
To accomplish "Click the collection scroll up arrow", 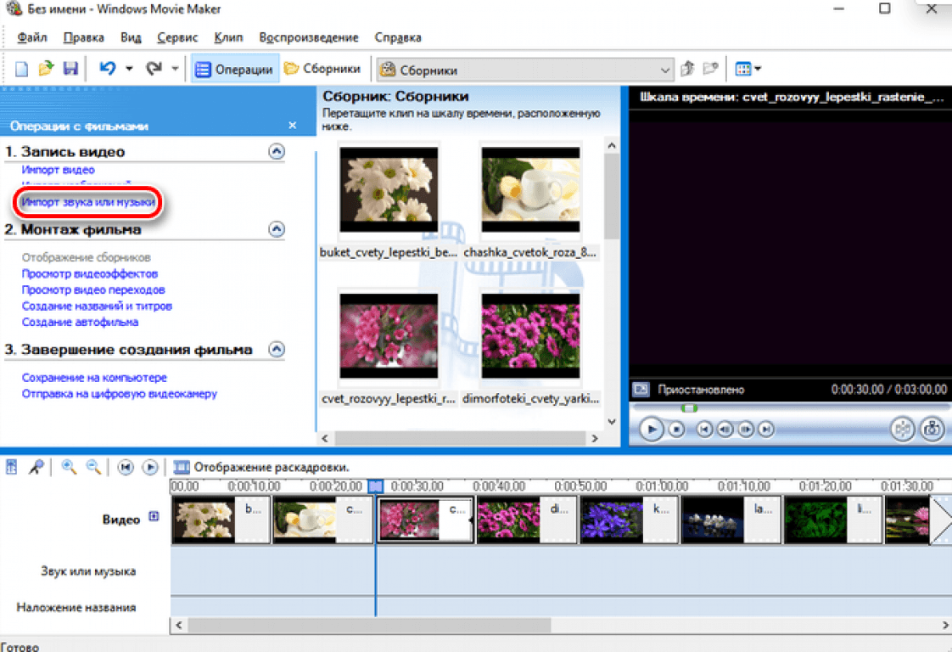I will click(612, 146).
